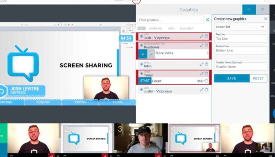Image resolution: width=275 pixels, height=157 pixels.
Task: Edit the Josh - Vidpresso graphic
Action: (202, 36)
